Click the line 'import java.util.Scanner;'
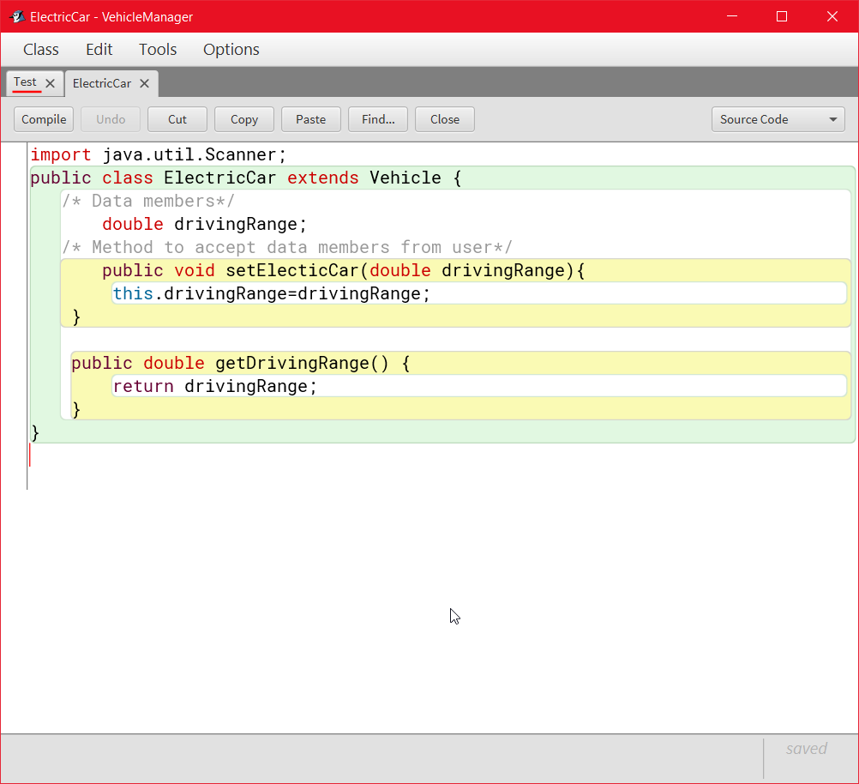 pyautogui.click(x=159, y=154)
